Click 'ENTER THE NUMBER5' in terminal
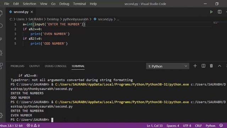Viewport: 227px width, 128px height. [x=27, y=93]
